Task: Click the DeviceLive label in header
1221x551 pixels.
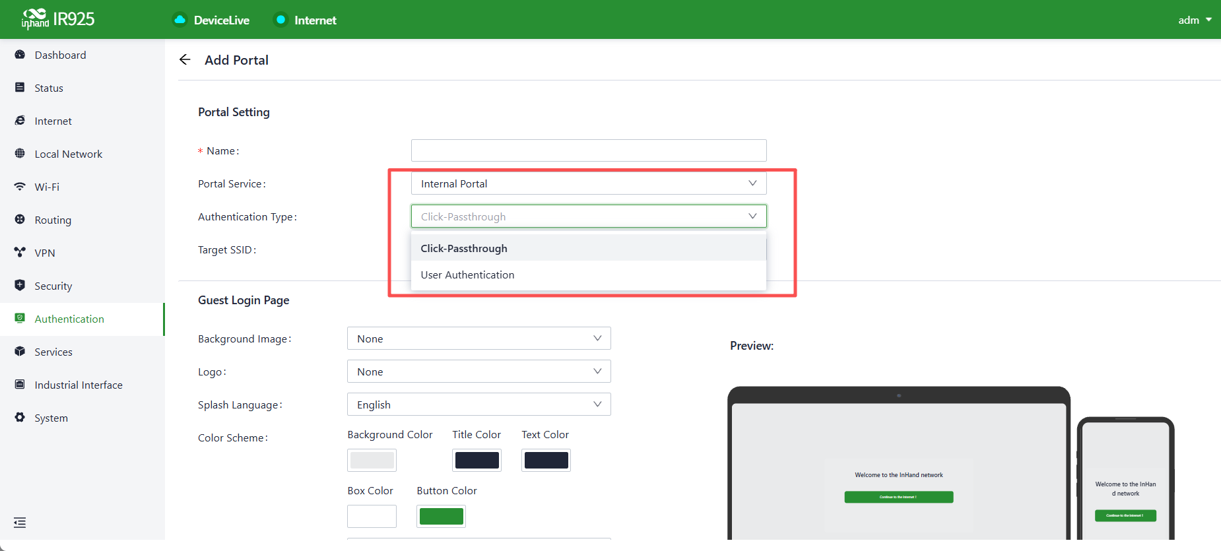Action: pos(222,20)
